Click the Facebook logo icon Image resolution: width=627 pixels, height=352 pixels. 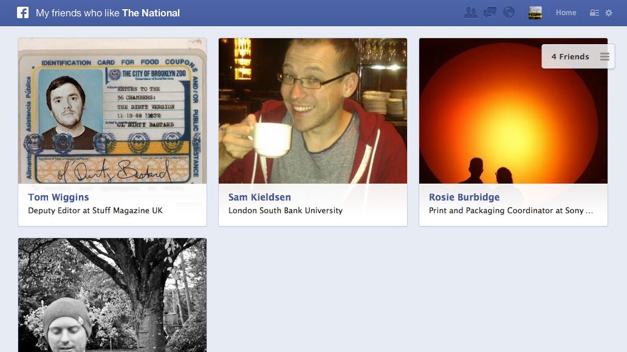pyautogui.click(x=22, y=12)
